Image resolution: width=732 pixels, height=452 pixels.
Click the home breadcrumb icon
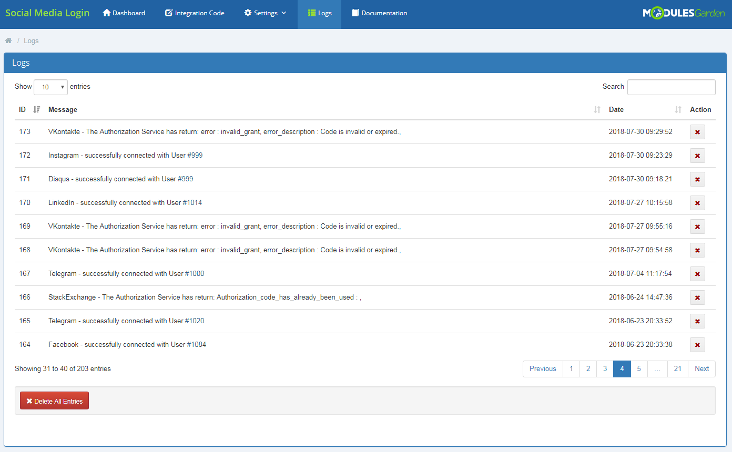pos(8,40)
